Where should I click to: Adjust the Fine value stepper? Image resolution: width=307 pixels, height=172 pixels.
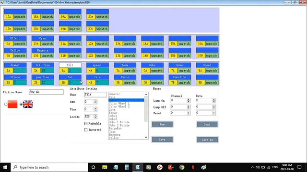[x=95, y=109]
